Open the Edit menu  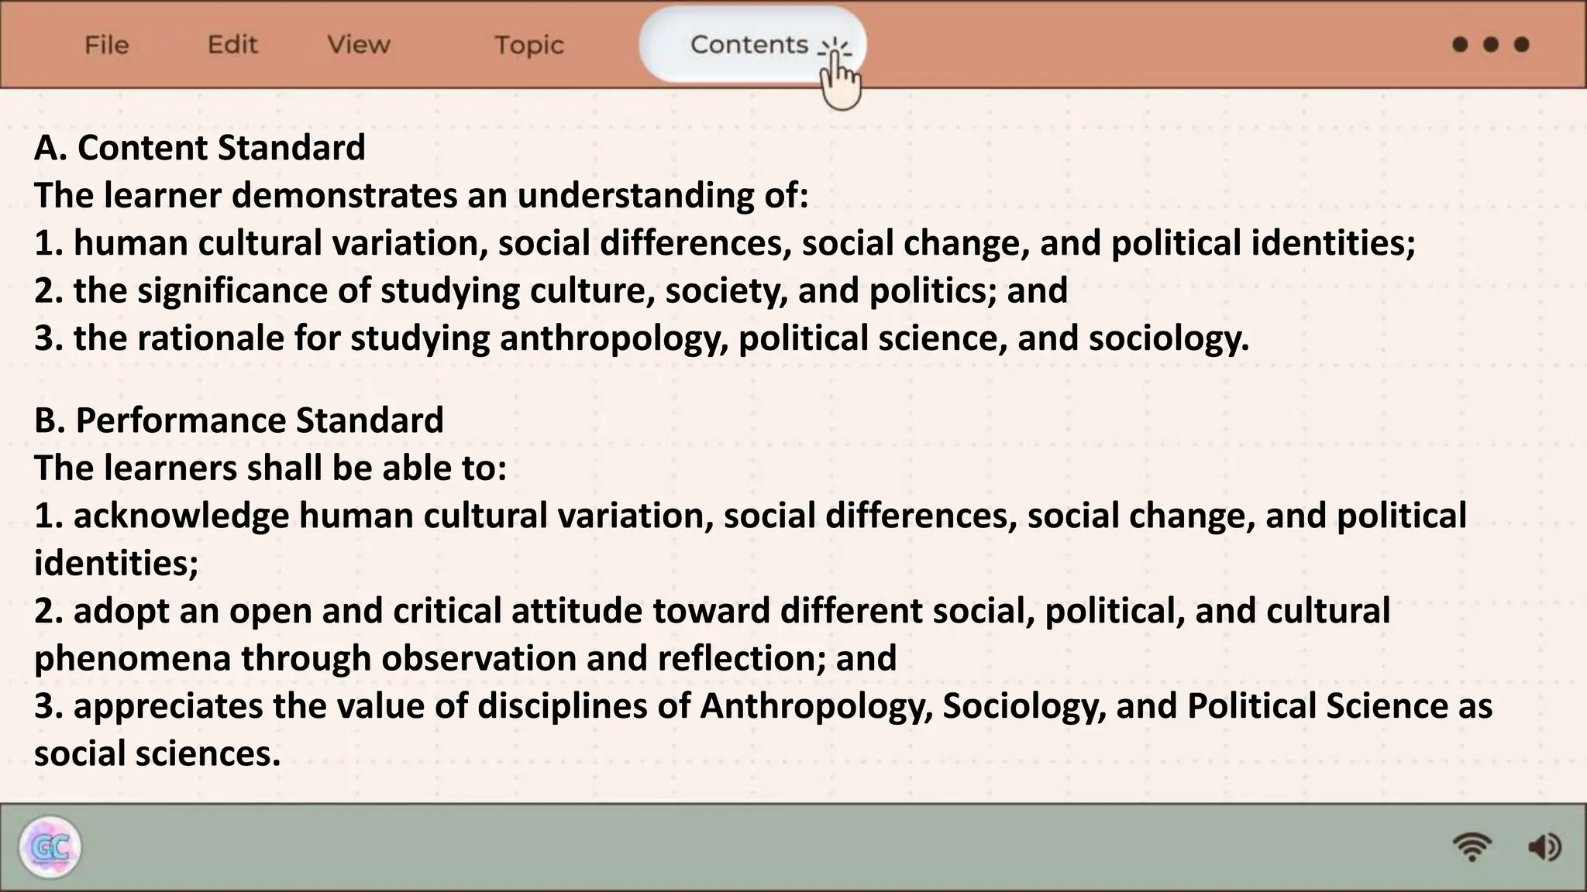[232, 45]
